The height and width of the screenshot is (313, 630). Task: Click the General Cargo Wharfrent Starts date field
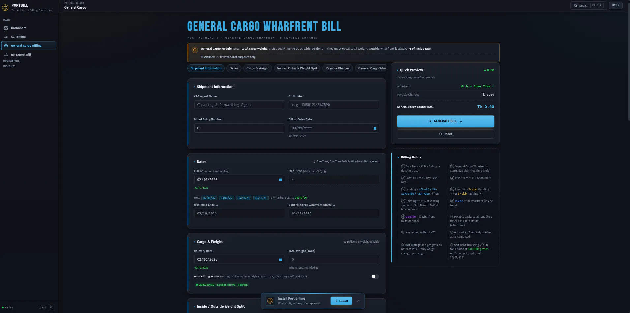[334, 213]
